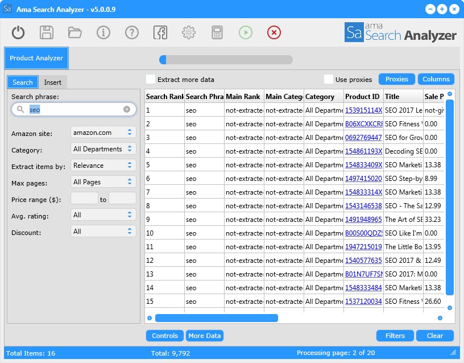Click the progress bar at the top

tap(226, 60)
